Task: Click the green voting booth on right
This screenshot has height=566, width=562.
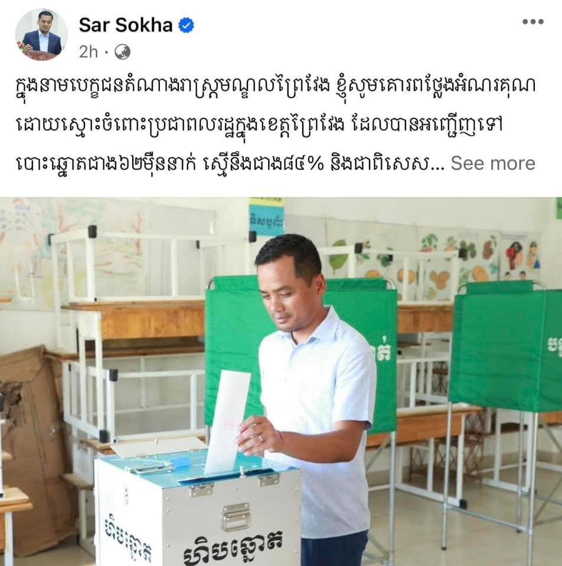Action: click(x=506, y=347)
